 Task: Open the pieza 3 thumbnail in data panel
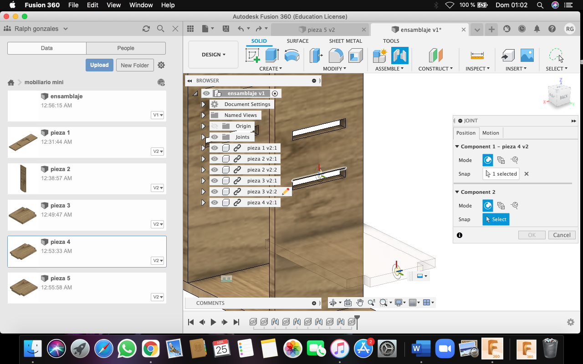coord(23,215)
